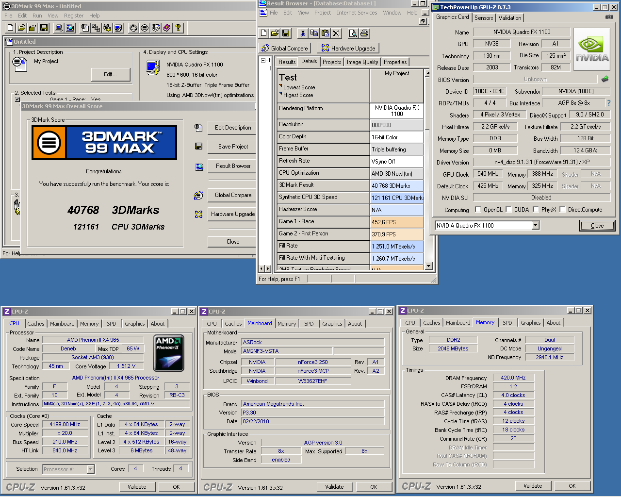Click the BIOS save chip icon in GPU-Z
Image resolution: width=621 pixels, height=497 pixels.
tap(605, 79)
